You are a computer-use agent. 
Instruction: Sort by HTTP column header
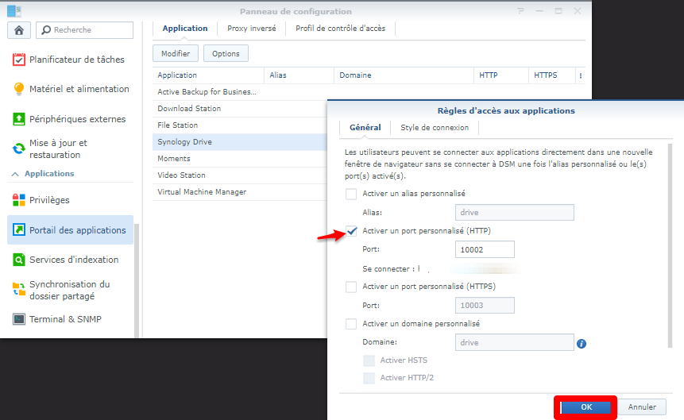500,75
